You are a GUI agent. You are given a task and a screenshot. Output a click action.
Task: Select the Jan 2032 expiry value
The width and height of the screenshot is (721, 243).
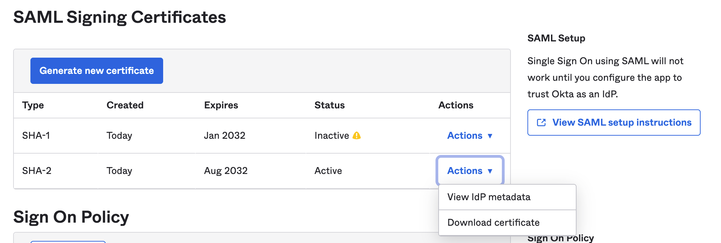pyautogui.click(x=225, y=136)
